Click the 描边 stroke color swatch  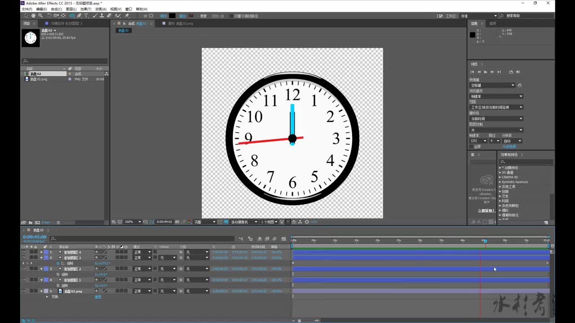click(191, 16)
